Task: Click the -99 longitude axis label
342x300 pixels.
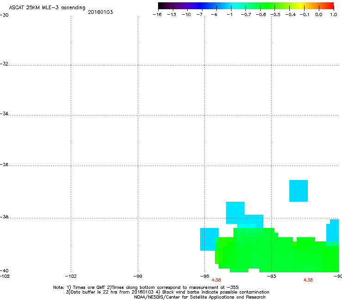Action: point(138,276)
